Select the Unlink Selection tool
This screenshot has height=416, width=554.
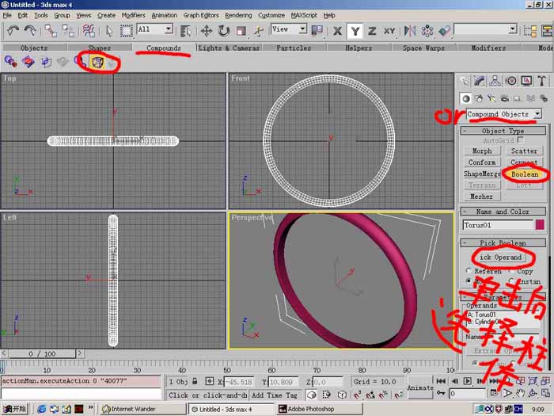click(x=68, y=31)
